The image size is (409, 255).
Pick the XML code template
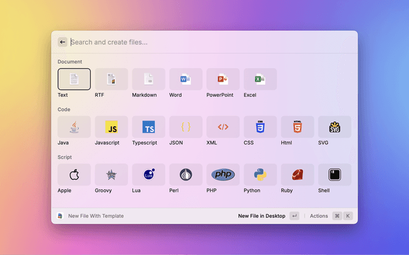(223, 127)
